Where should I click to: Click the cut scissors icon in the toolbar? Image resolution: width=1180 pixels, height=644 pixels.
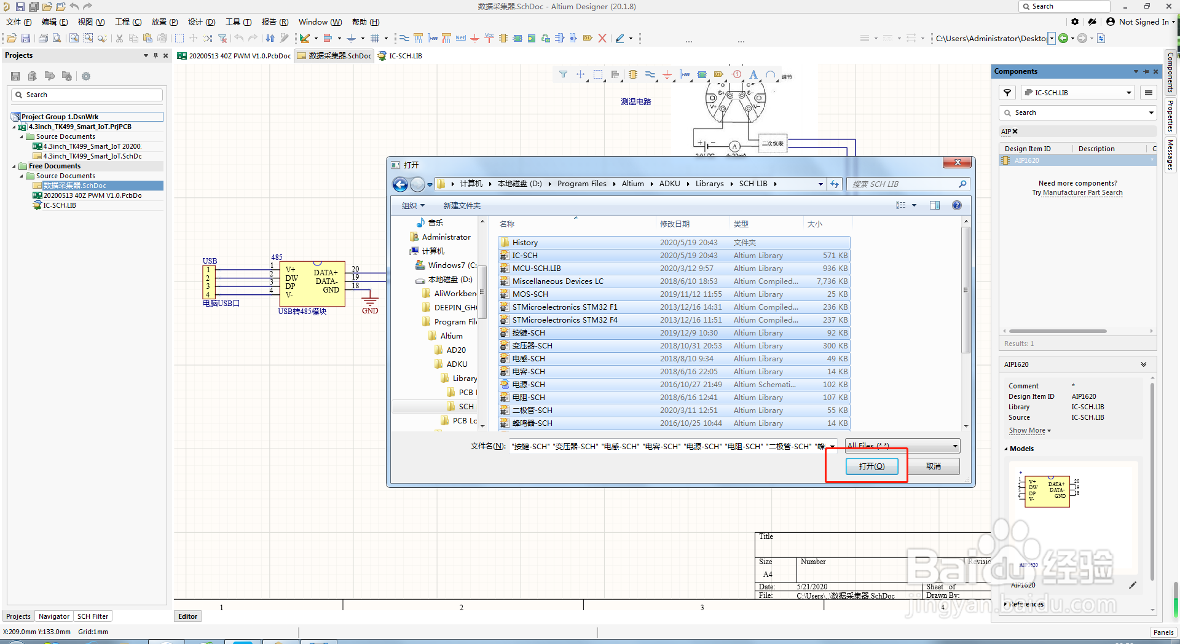119,38
